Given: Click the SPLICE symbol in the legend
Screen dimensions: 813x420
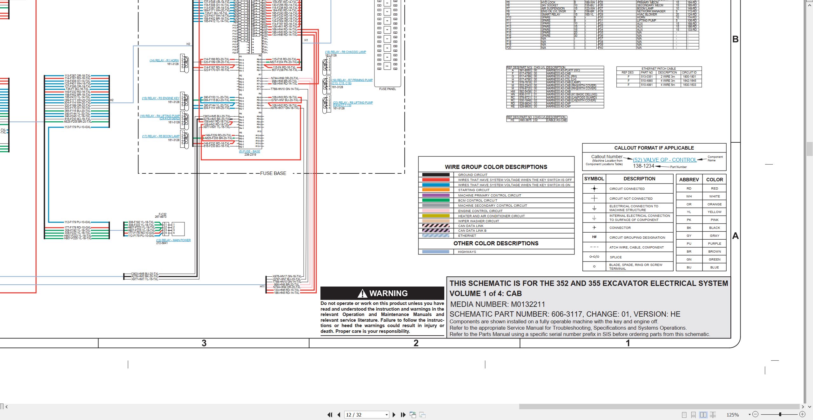Looking at the screenshot, I should coord(594,257).
